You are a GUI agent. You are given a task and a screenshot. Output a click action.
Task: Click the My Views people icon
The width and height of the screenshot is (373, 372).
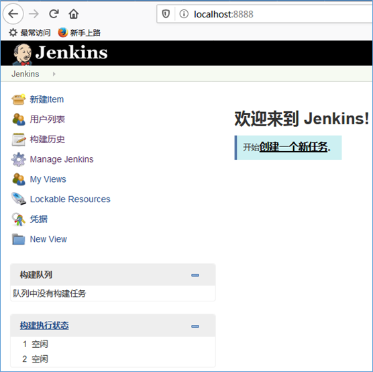18,179
